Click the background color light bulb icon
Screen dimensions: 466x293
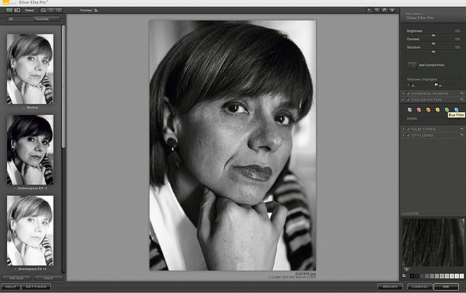click(x=393, y=10)
